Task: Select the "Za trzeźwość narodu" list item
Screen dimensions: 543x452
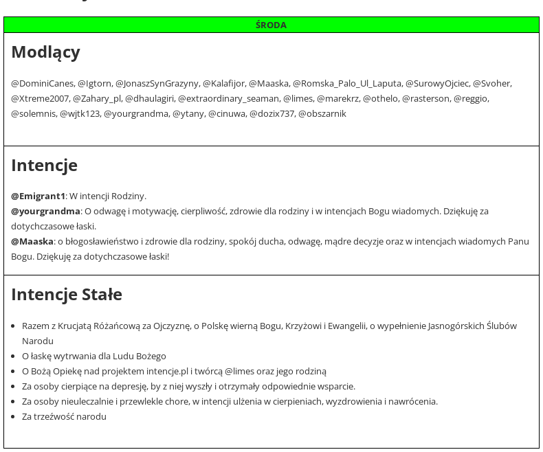Action: click(64, 417)
